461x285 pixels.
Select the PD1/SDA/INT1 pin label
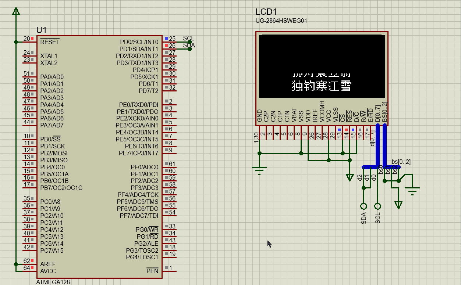[x=139, y=49]
